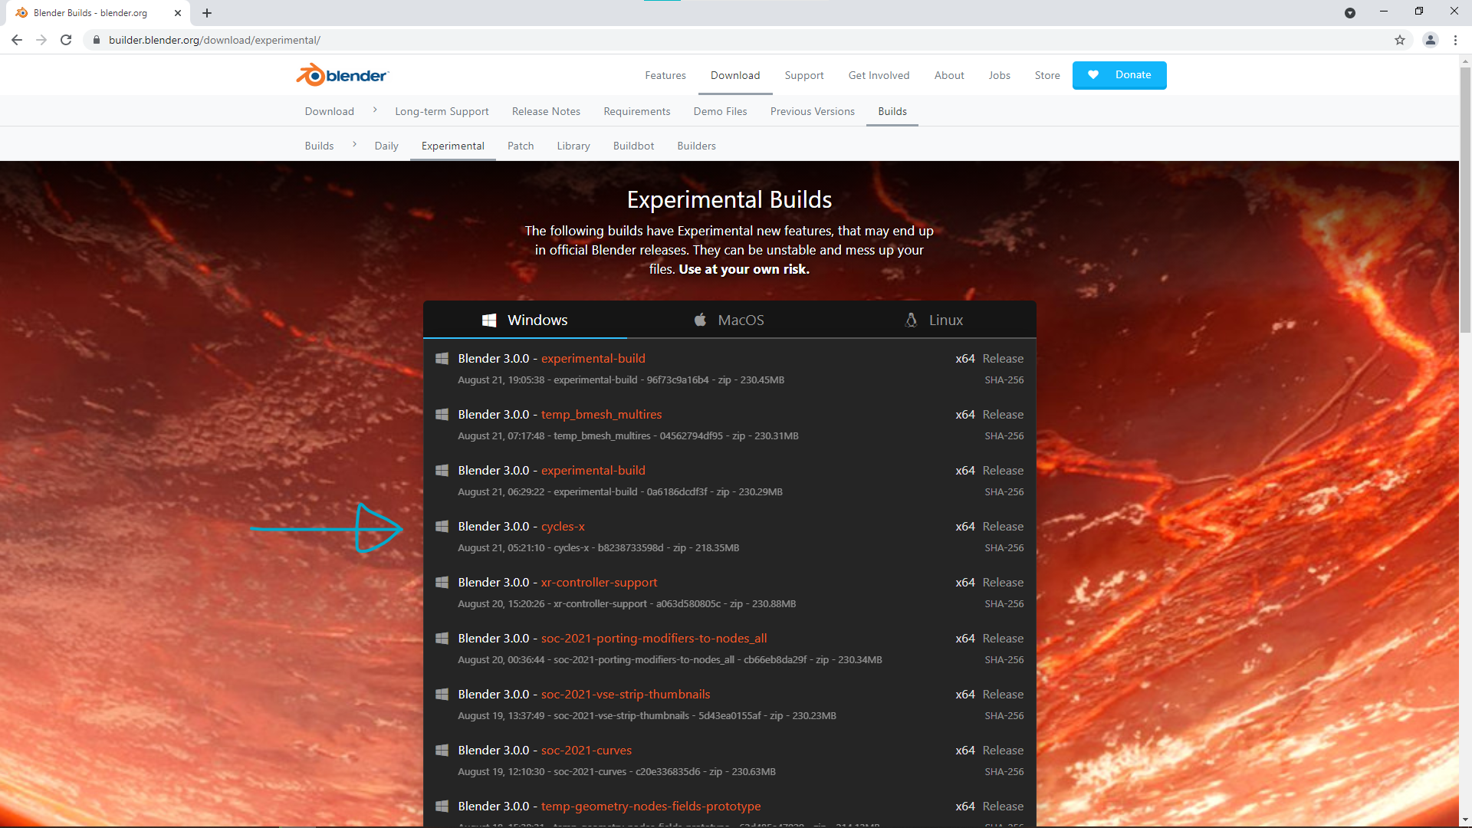Click the Windows icon next to cycles-x build
Image resolution: width=1472 pixels, height=828 pixels.
(442, 526)
